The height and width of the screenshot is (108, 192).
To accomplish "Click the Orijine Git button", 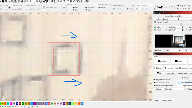I will click(171, 73).
